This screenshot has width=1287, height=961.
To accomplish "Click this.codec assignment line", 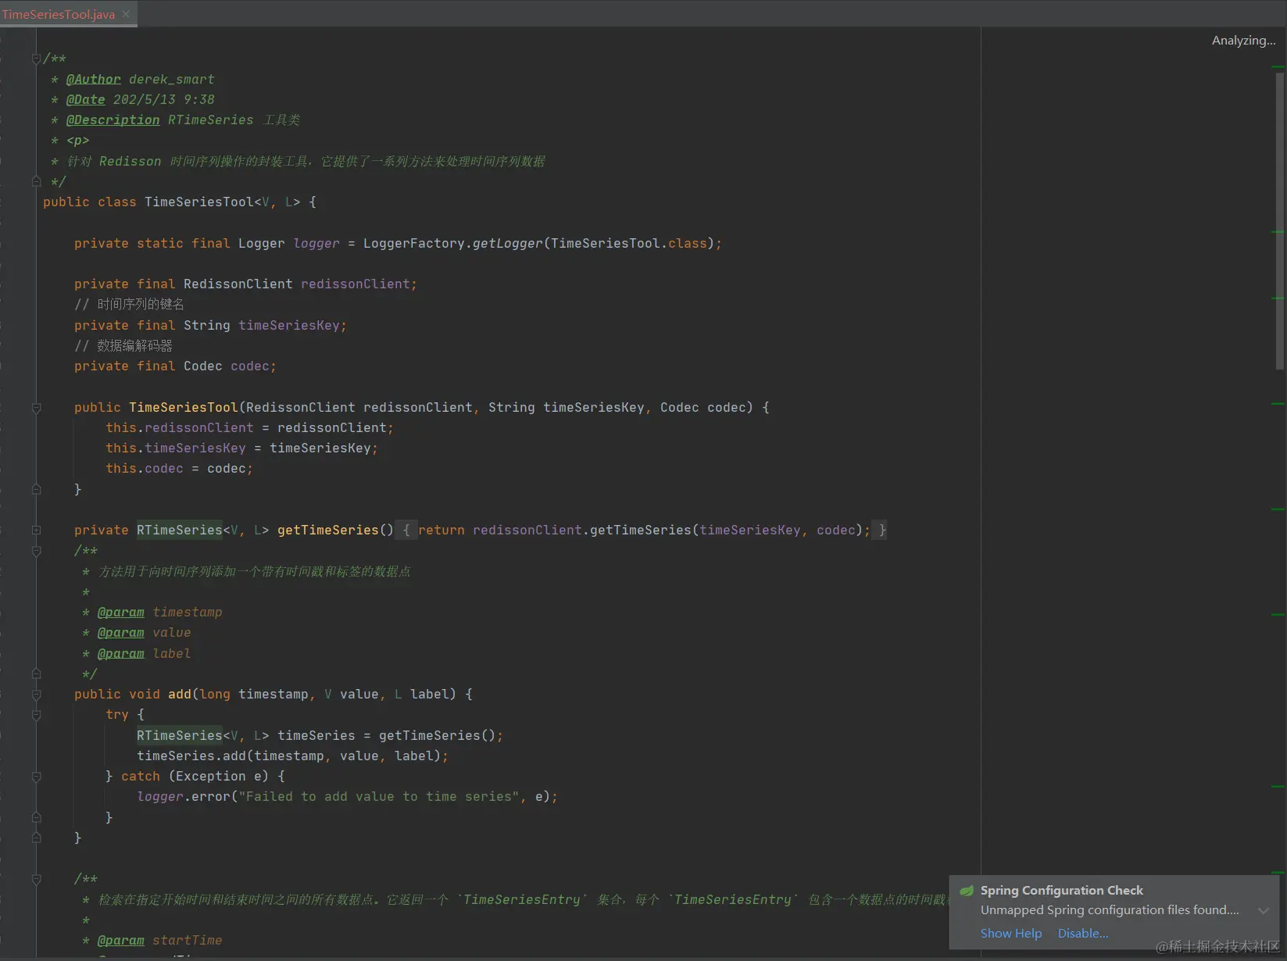I will click(180, 469).
